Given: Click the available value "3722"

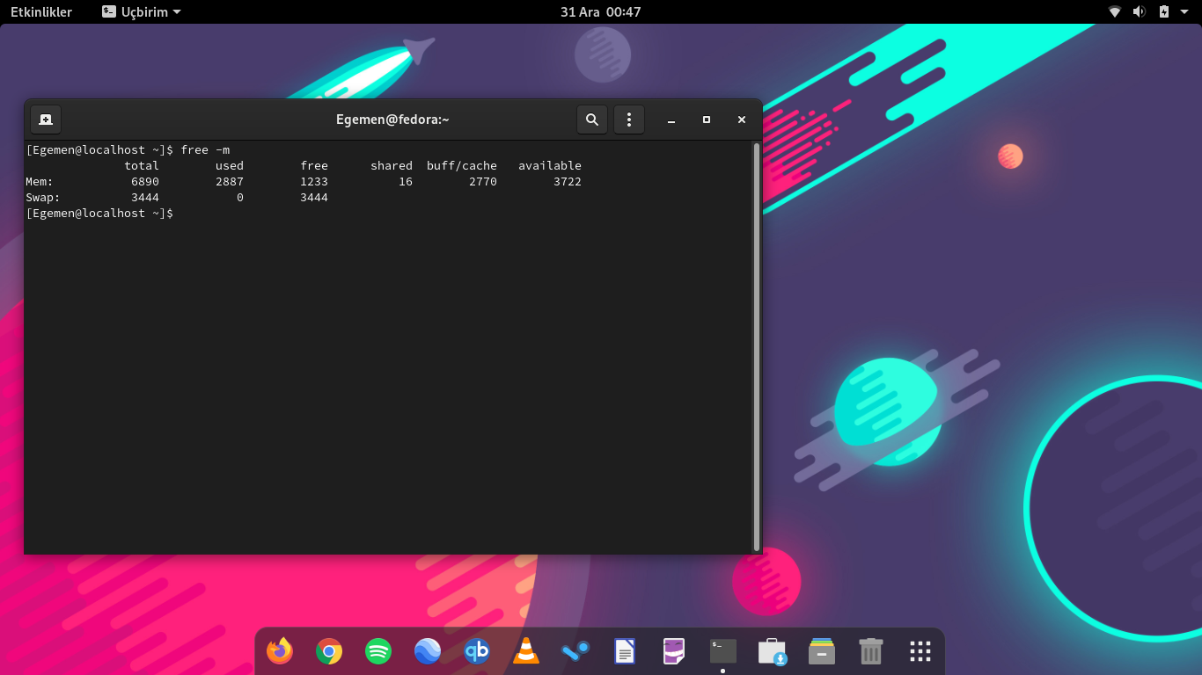Looking at the screenshot, I should click(568, 181).
